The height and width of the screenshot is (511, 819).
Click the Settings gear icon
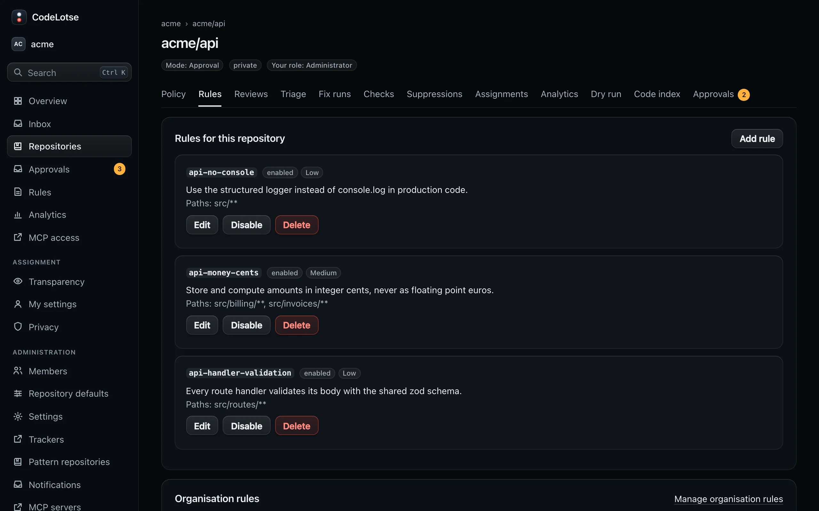tap(18, 416)
